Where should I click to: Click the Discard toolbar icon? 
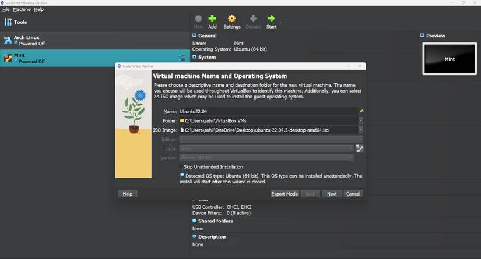253,19
